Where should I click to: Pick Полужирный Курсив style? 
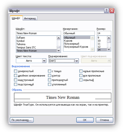coord(77,47)
